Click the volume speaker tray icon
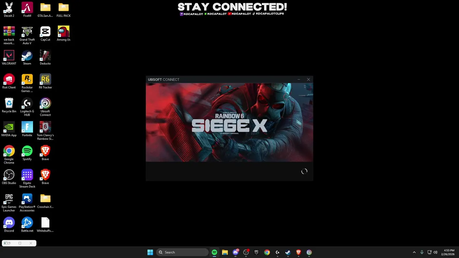Viewport: 459px width, 258px height. click(435, 252)
